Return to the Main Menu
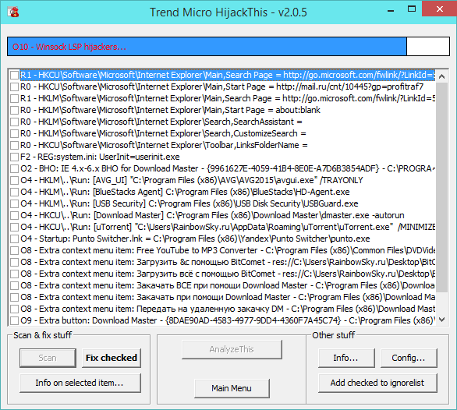 click(x=232, y=388)
